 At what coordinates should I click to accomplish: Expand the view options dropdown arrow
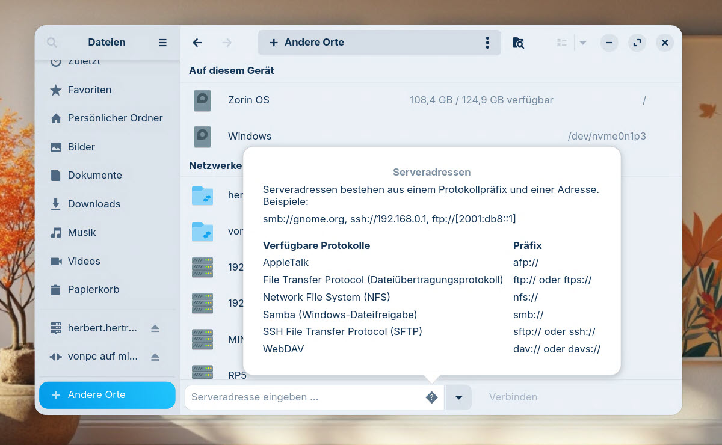583,43
